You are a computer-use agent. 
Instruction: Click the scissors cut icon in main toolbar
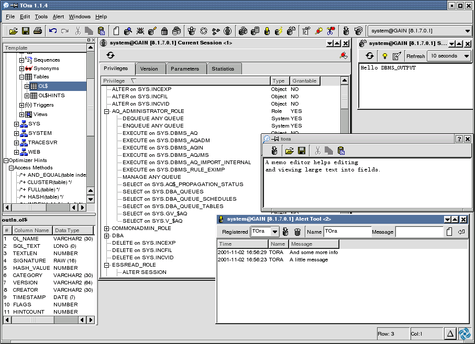(x=78, y=31)
